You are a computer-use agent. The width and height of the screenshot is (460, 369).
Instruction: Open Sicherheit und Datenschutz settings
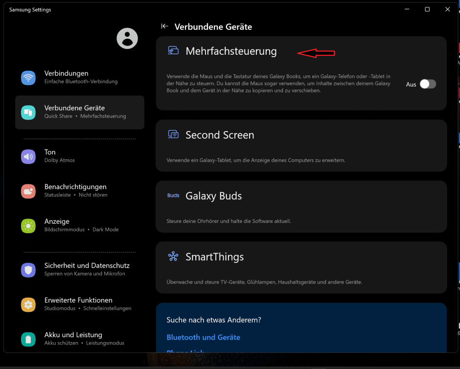(x=80, y=270)
